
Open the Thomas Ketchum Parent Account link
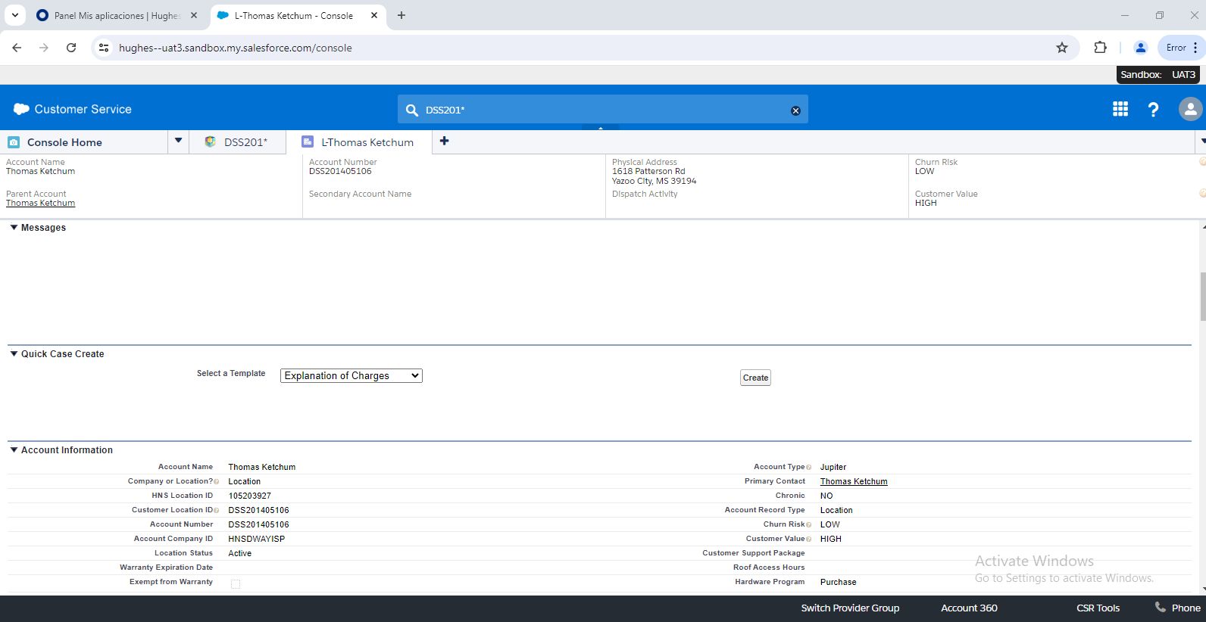click(x=40, y=203)
